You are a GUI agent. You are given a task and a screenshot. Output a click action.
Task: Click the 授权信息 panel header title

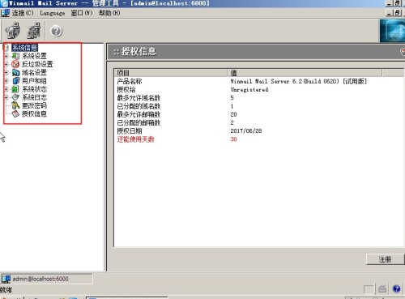pos(139,51)
